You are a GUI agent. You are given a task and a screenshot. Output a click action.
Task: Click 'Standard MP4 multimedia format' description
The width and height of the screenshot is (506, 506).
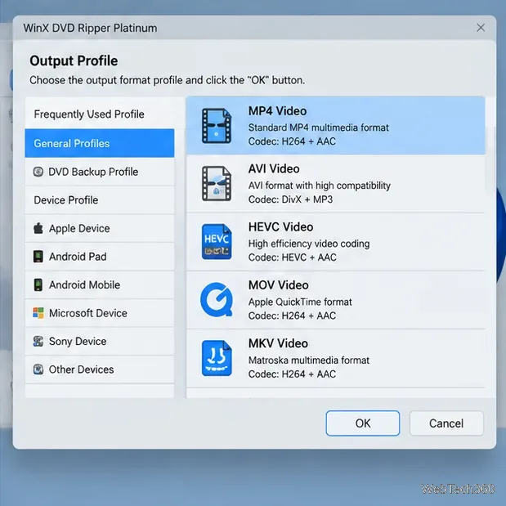(x=319, y=128)
